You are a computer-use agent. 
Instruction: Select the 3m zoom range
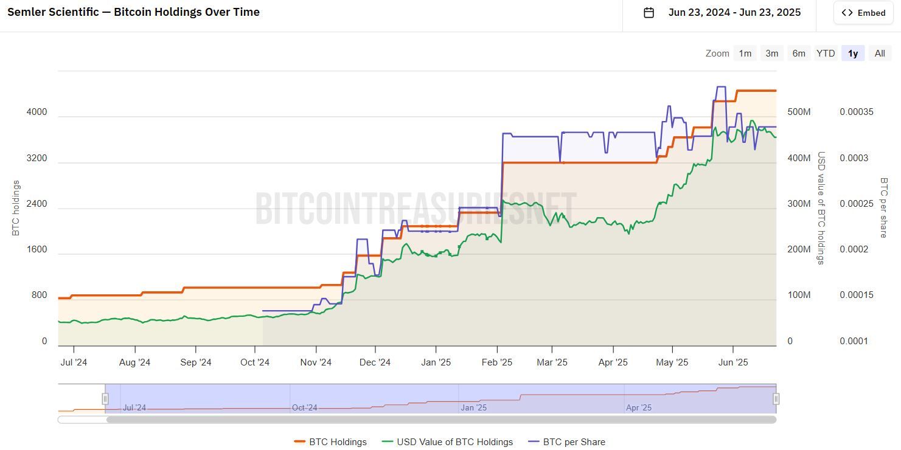coord(772,54)
